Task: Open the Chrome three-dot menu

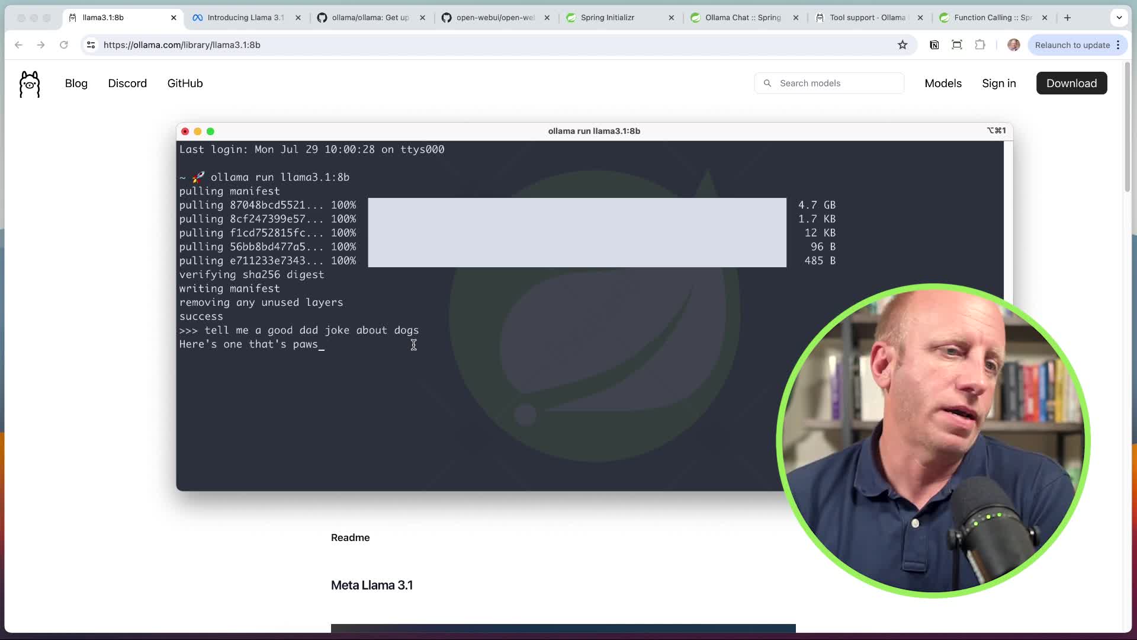Action: coord(1118,45)
